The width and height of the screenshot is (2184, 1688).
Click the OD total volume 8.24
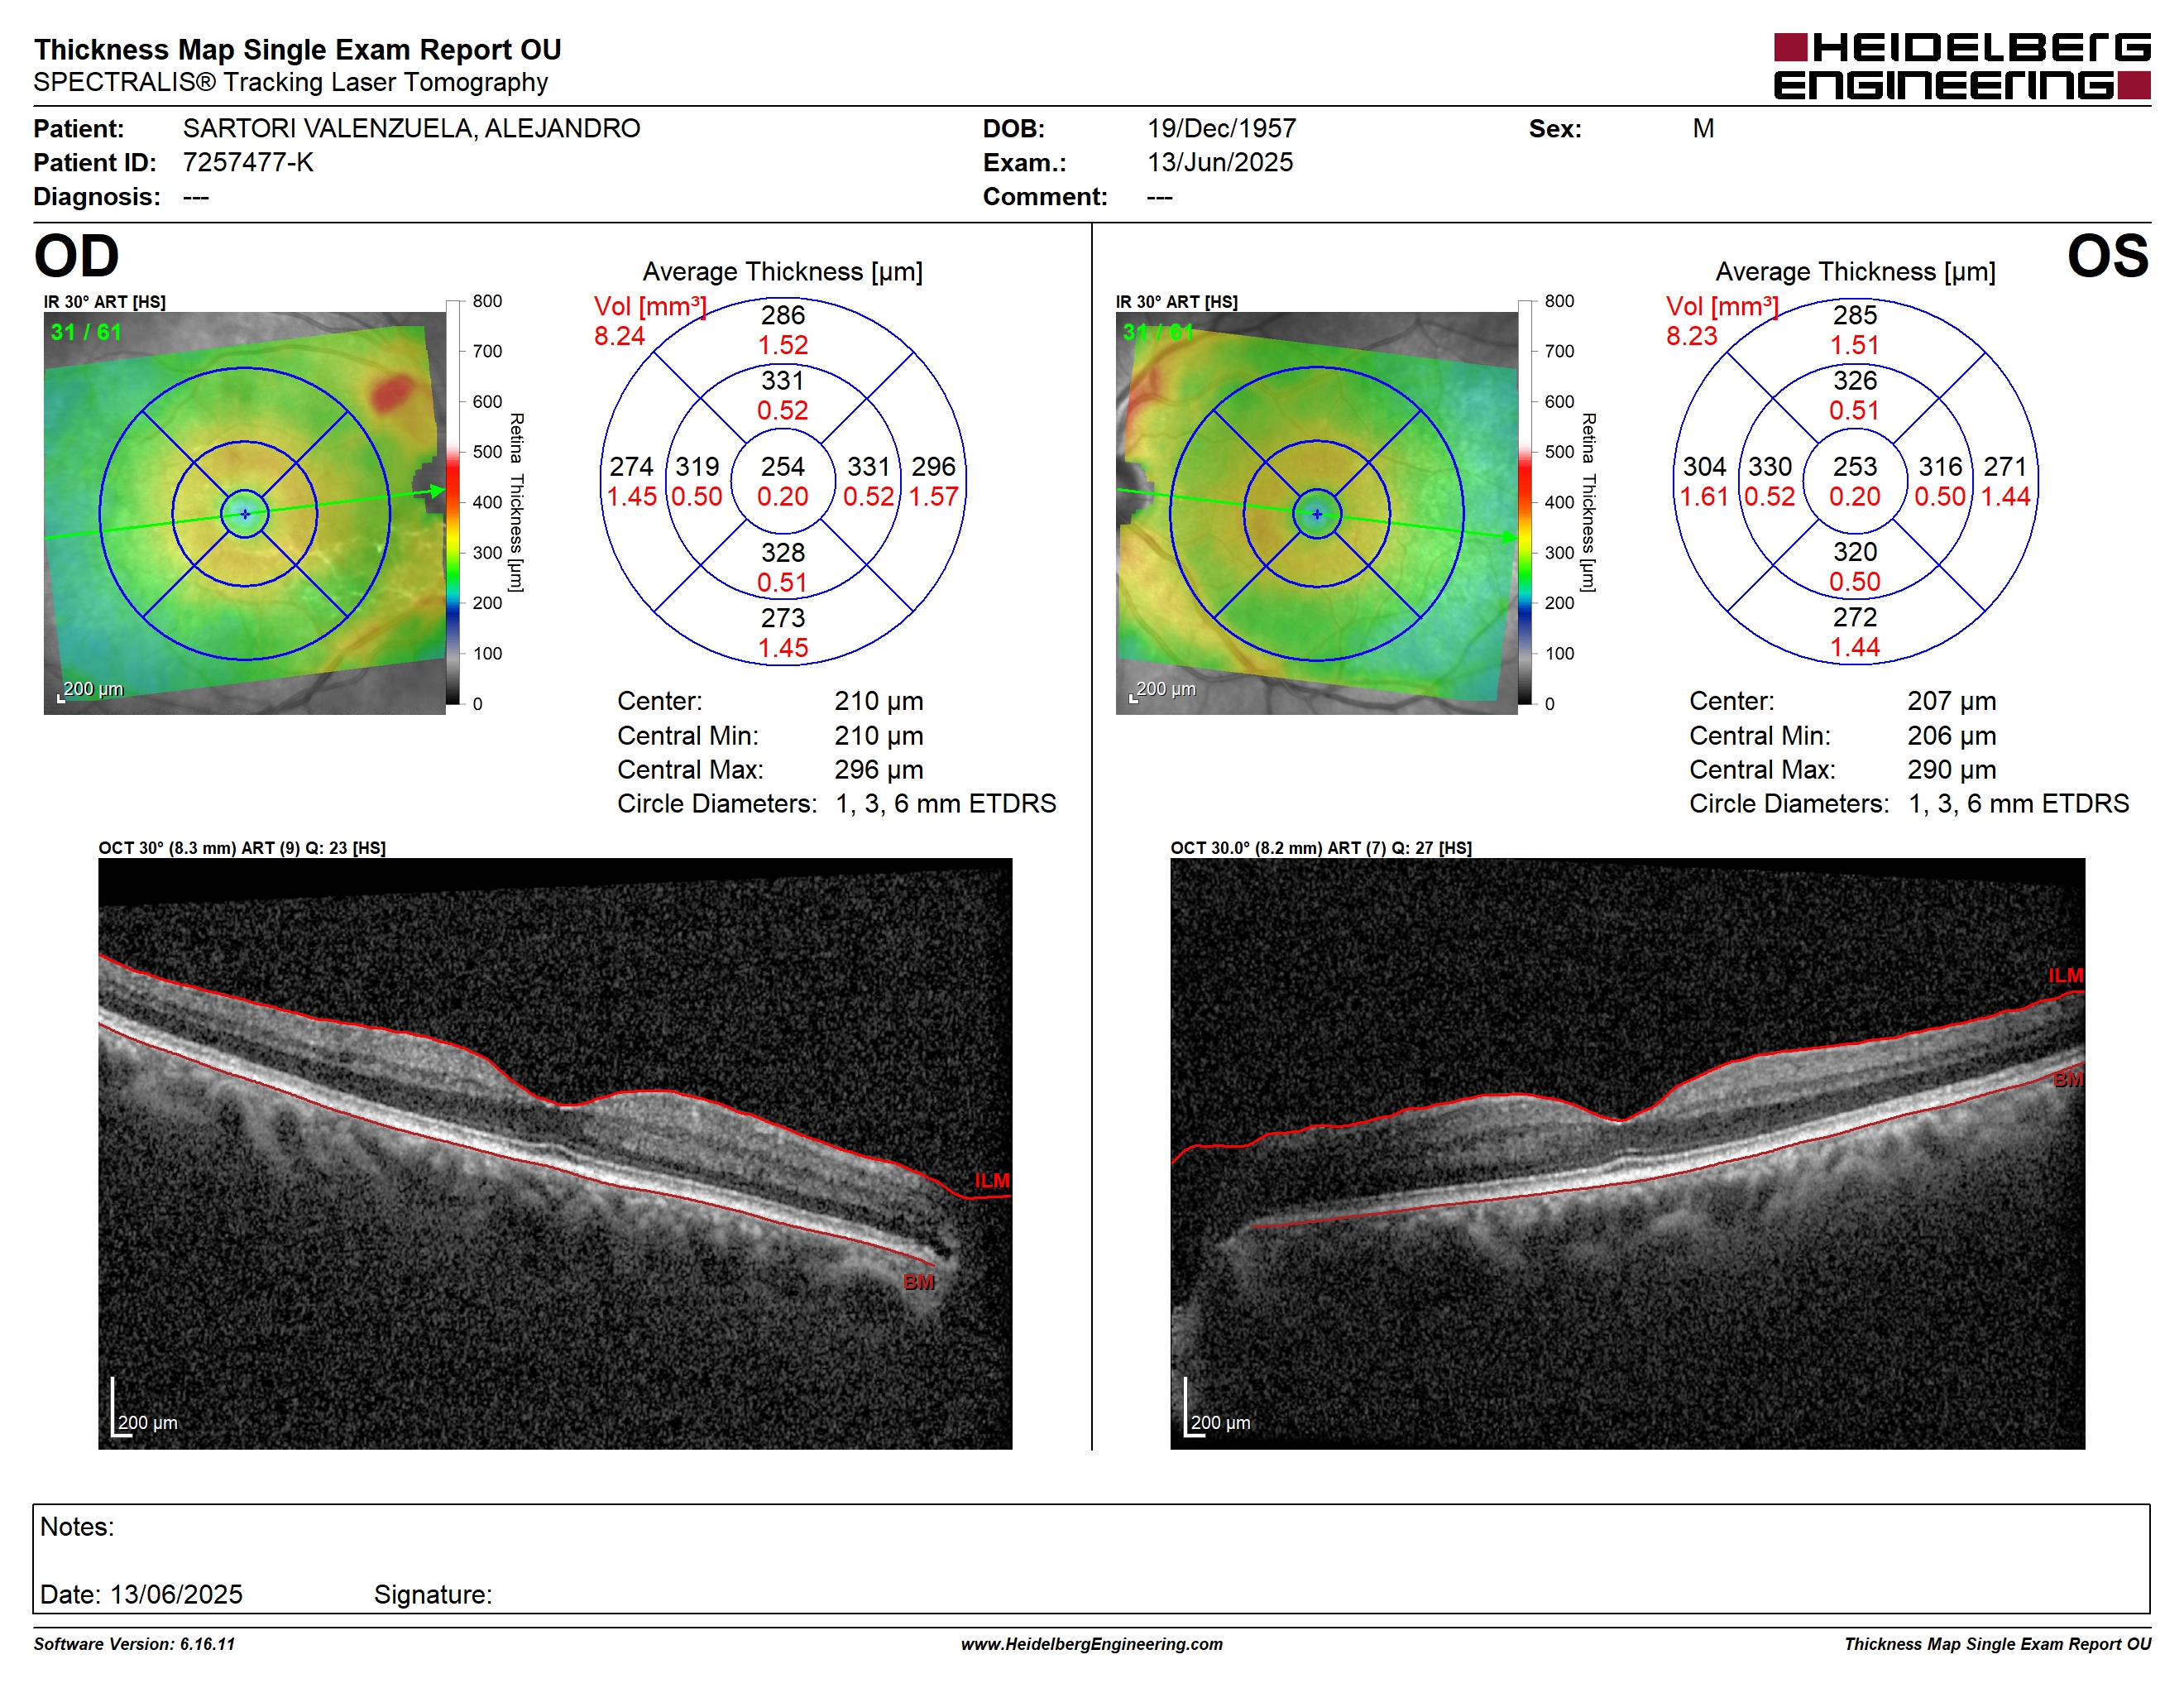pyautogui.click(x=619, y=336)
